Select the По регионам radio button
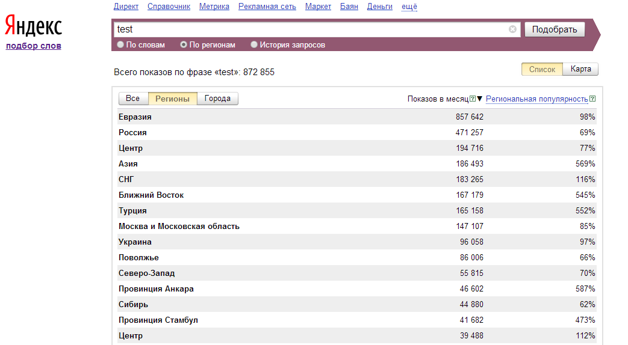The image size is (628, 345). (184, 44)
